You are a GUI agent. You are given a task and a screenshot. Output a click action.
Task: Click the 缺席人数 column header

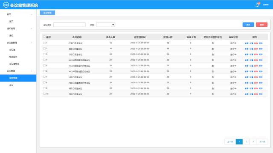click(x=191, y=37)
